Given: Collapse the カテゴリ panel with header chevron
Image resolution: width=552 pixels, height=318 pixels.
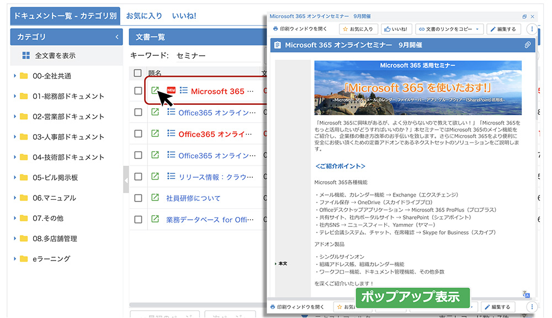Looking at the screenshot, I should point(117,37).
